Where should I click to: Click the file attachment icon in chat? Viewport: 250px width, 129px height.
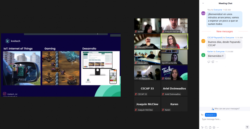[210, 127]
